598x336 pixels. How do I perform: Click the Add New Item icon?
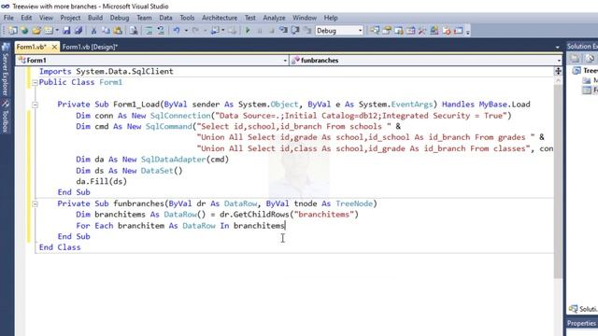[49, 31]
